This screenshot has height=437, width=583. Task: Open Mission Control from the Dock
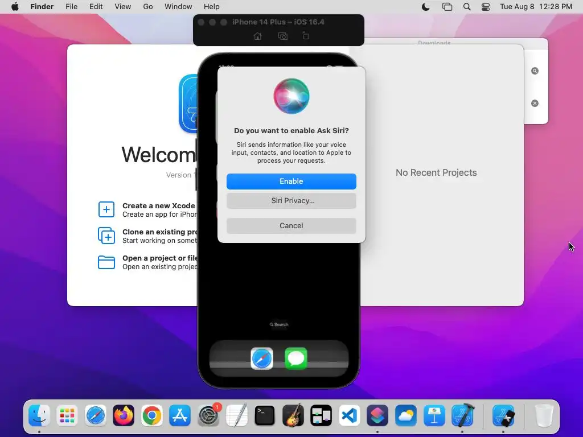321,415
